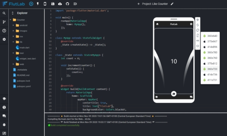The height and width of the screenshot is (136, 227).
Task: Click the Project: Like Counter title
Action: click(x=155, y=4)
